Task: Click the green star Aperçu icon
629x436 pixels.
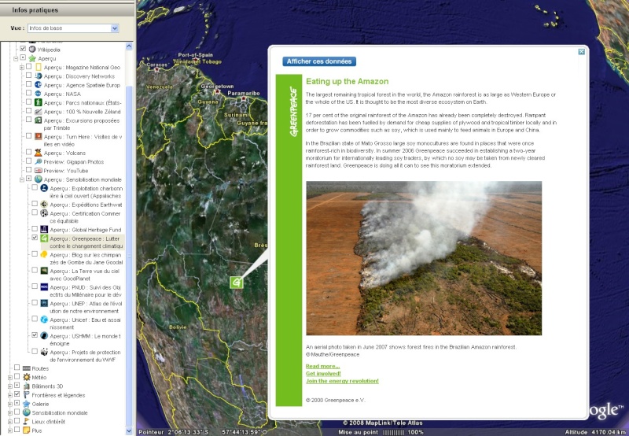Action: 32,58
